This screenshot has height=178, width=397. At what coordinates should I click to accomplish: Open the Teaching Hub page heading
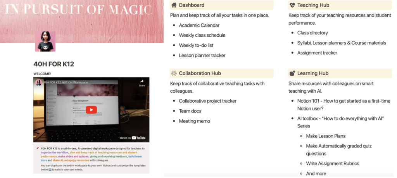pos(313,5)
